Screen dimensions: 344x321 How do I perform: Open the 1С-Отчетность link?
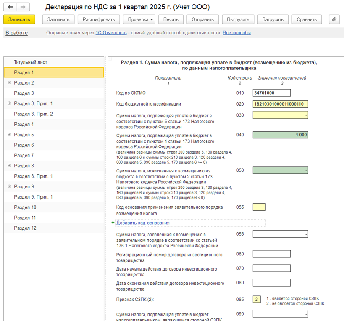pyautogui.click(x=111, y=33)
